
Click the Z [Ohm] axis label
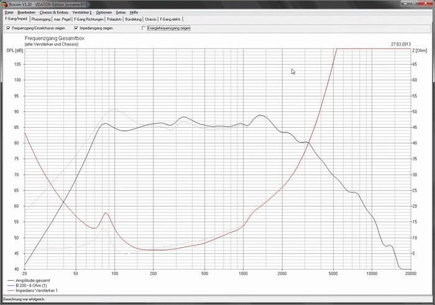click(419, 50)
